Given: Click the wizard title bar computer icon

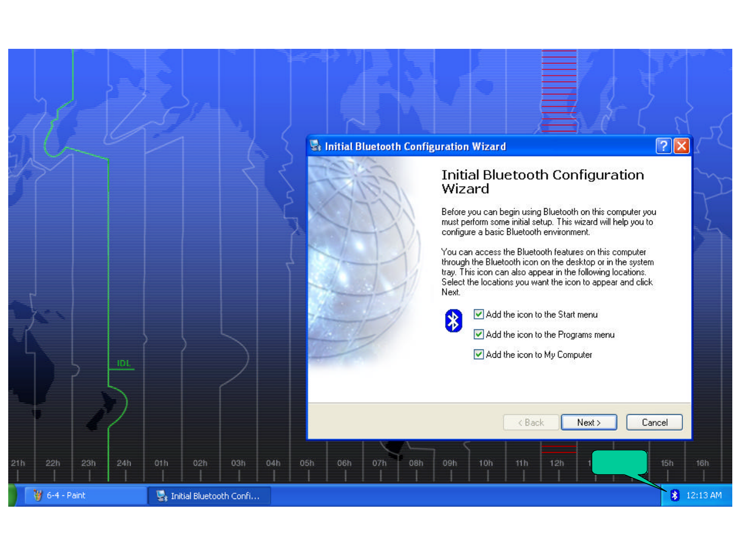Looking at the screenshot, I should 316,146.
